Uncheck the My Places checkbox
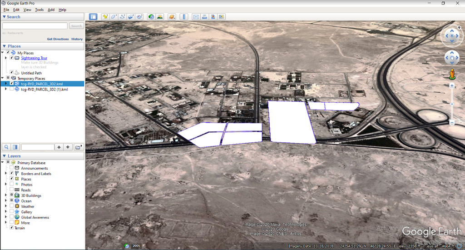The height and width of the screenshot is (250, 465). click(8, 53)
